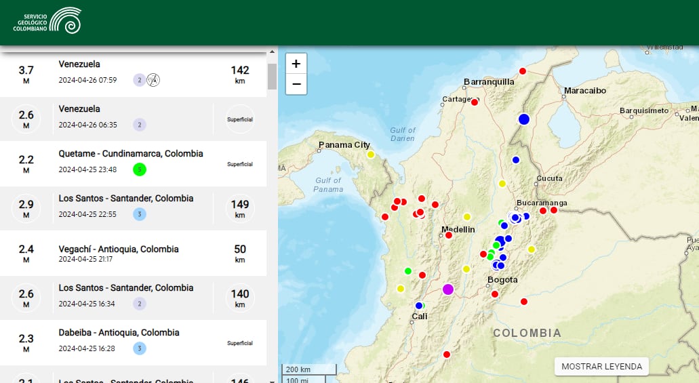Image resolution: width=699 pixels, height=383 pixels.
Task: Click the 140 km depth circle
Action: pyautogui.click(x=240, y=298)
